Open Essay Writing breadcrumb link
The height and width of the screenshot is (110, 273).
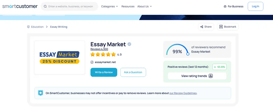point(59,27)
